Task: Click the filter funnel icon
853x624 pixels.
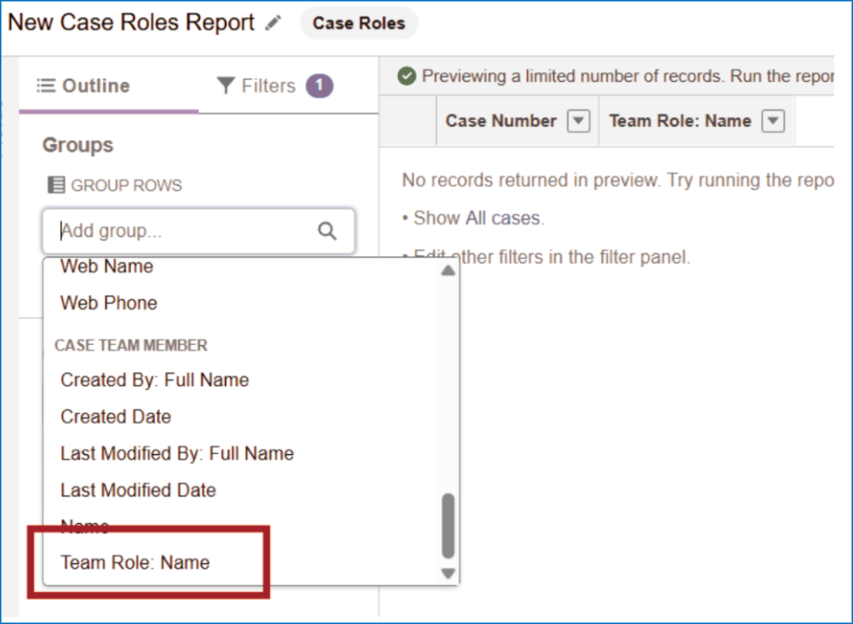Action: click(x=226, y=86)
